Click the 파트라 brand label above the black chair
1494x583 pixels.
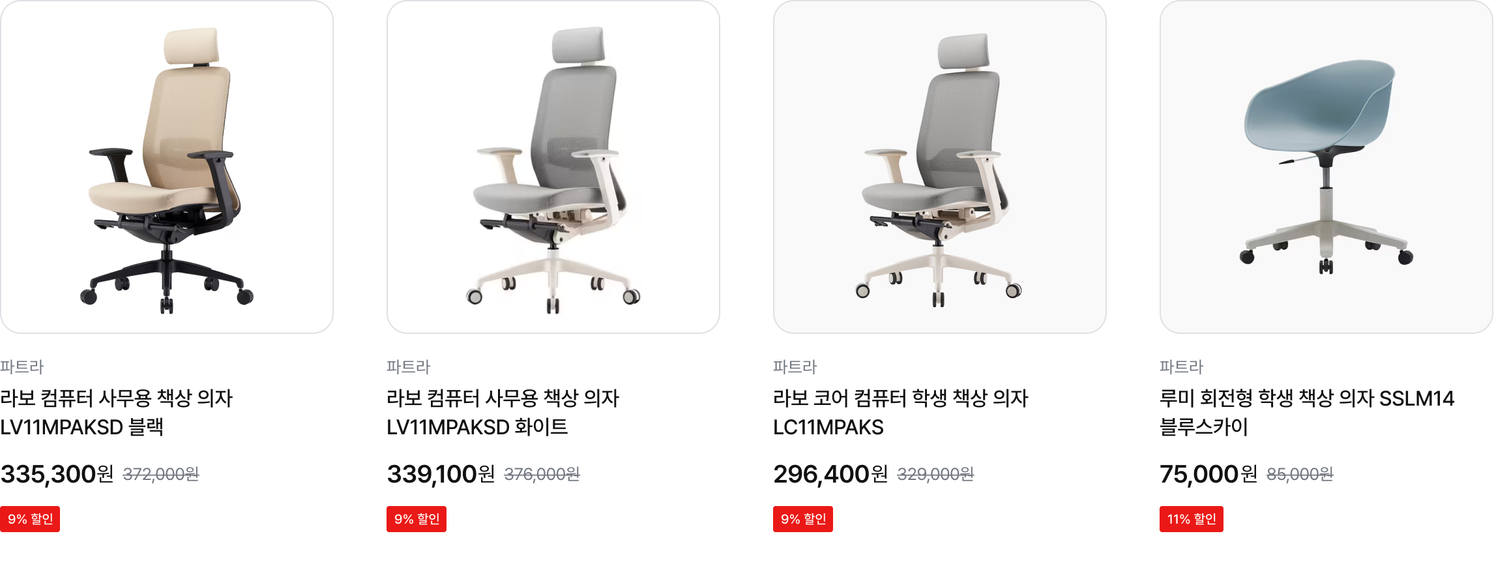[x=22, y=366]
